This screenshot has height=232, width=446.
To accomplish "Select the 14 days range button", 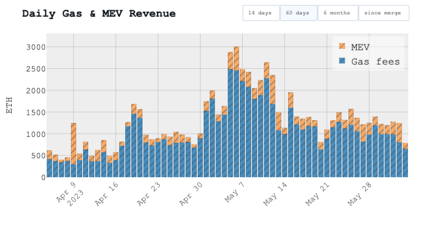I will click(x=261, y=13).
